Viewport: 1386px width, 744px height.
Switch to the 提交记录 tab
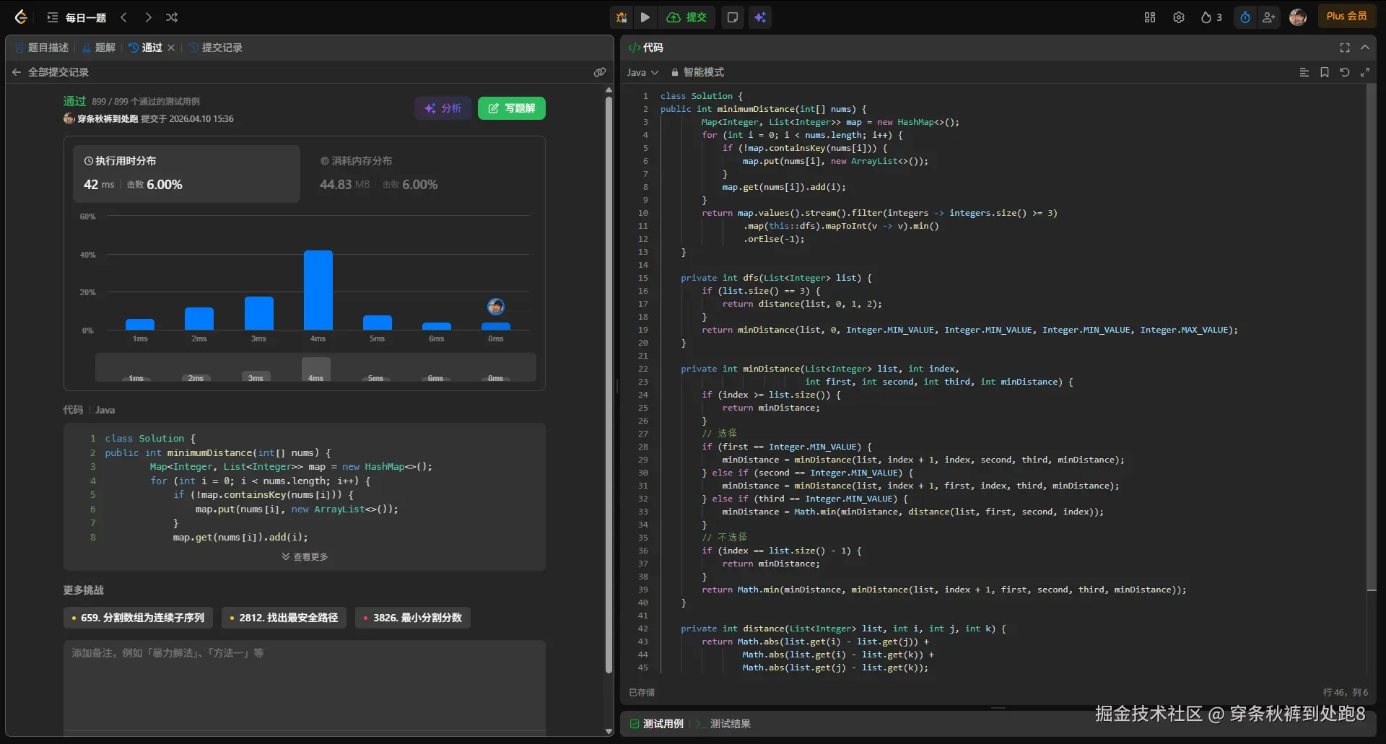click(216, 48)
